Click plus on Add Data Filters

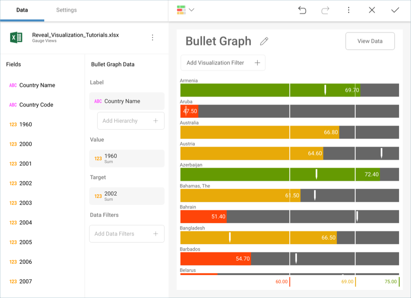pos(156,234)
